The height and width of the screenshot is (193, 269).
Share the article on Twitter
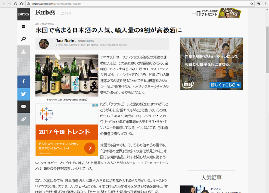pyautogui.click(x=24, y=94)
